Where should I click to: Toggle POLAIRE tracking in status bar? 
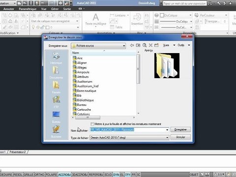[51, 175]
